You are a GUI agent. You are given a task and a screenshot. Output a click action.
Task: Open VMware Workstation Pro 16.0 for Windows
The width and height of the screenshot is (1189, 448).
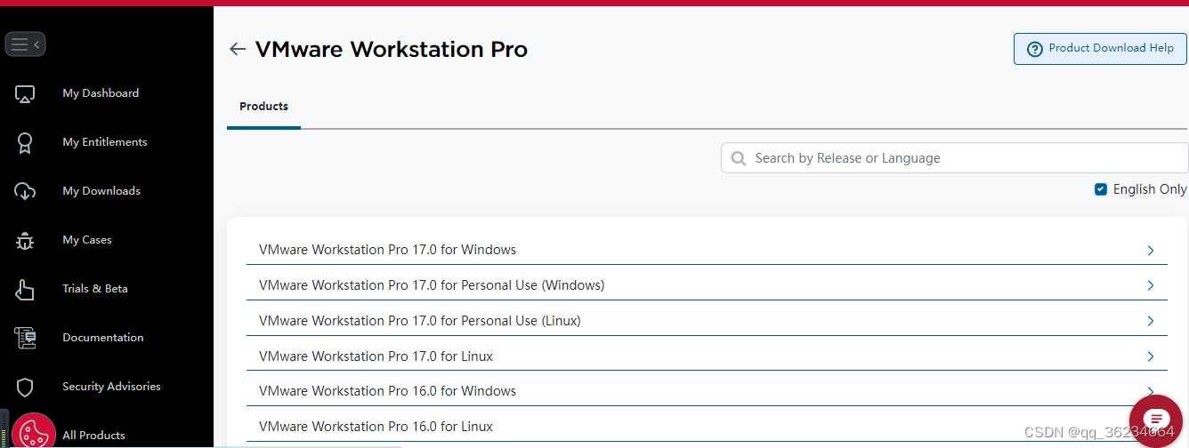coord(707,391)
